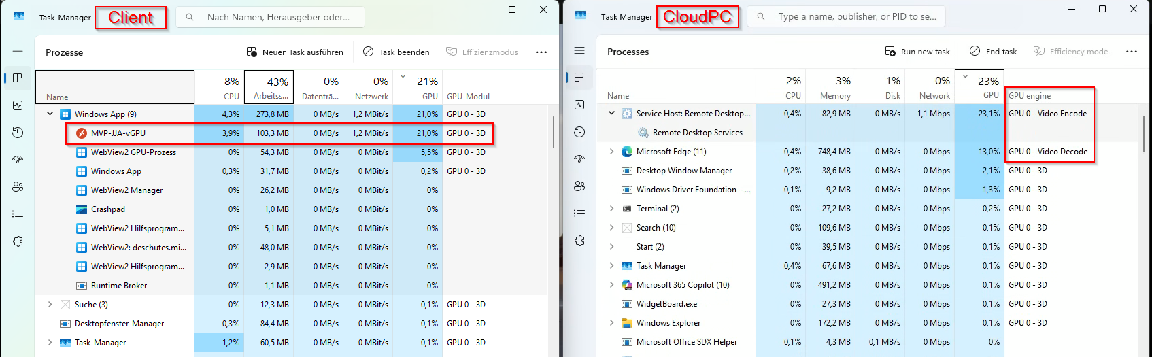This screenshot has height=357, width=1152.
Task: Open hamburger navigation menu in CloudPC Task Manager
Action: pyautogui.click(x=579, y=50)
